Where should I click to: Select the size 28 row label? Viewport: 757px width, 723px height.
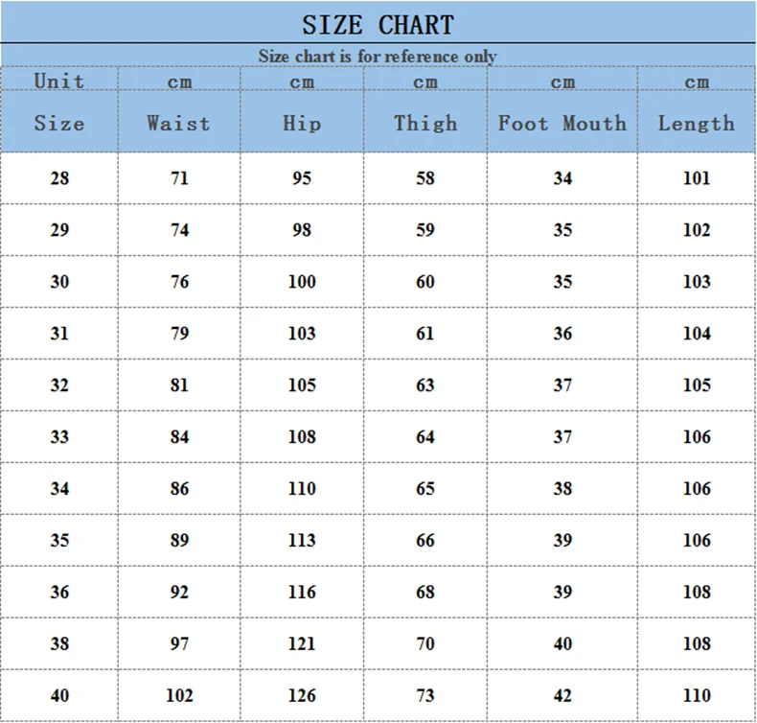[59, 177]
